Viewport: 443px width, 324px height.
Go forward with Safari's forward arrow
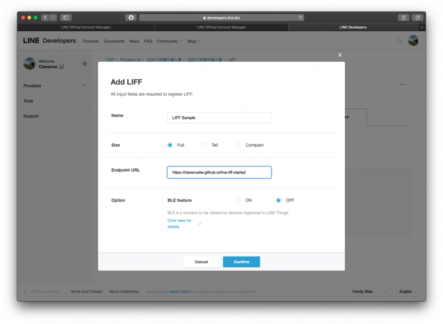(x=53, y=17)
